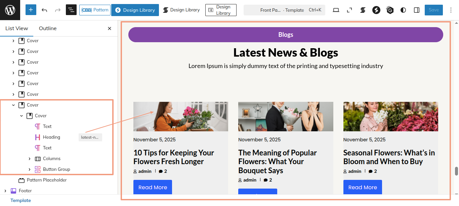The width and height of the screenshot is (459, 206).
Task: Toggle the List View document overview icon
Action: 71,10
